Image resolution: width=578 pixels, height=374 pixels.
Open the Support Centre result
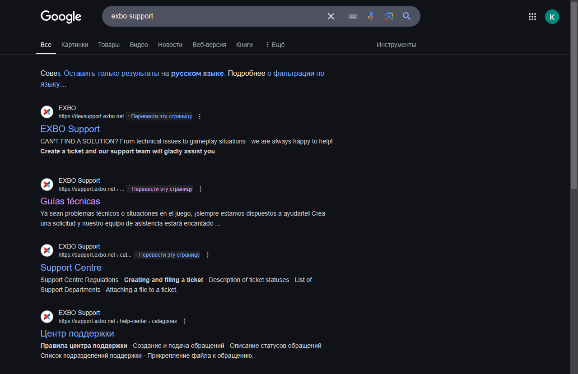[x=71, y=268]
